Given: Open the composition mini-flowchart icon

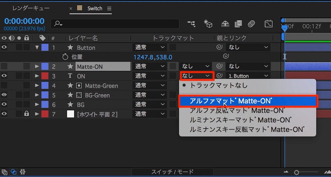Looking at the screenshot, I should tap(191, 24).
